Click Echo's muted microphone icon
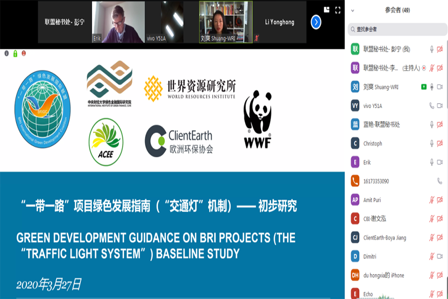 (432, 294)
